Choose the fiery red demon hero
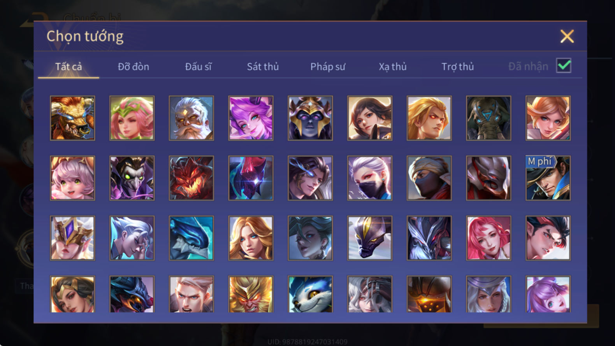 click(x=191, y=178)
